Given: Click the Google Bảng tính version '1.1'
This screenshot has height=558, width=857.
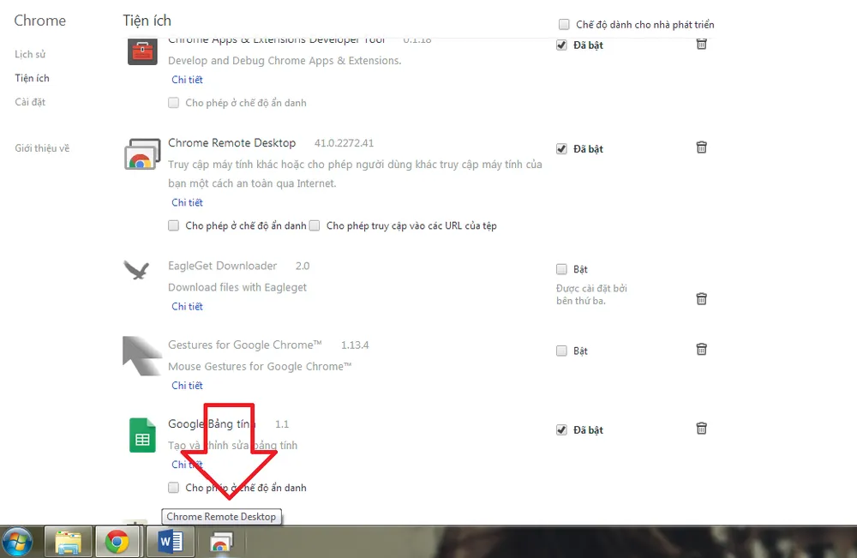Looking at the screenshot, I should click(x=282, y=424).
